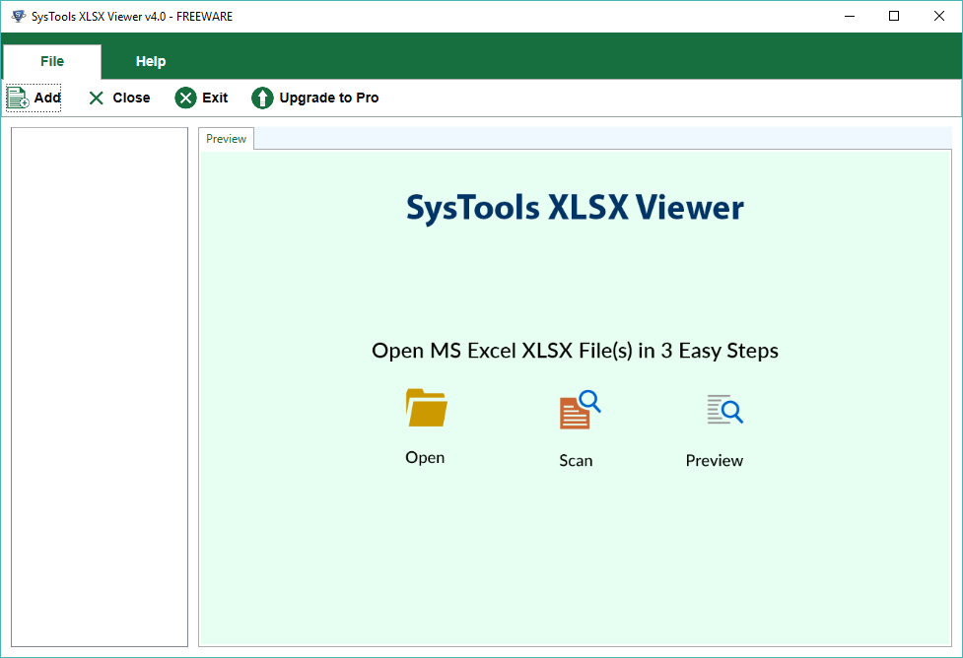Click the green Exit circle icon
The width and height of the screenshot is (963, 658).
(x=185, y=98)
